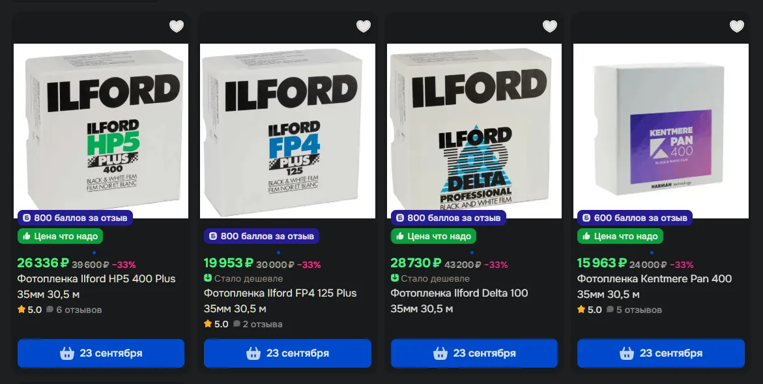Favorite the Ilford Delta 100 film

pyautogui.click(x=550, y=26)
